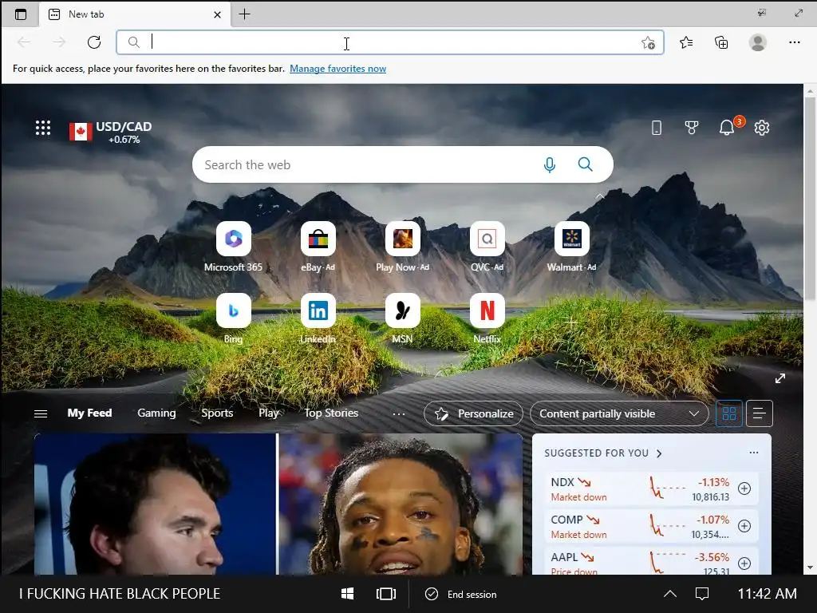Open the left news story thumbnail

[x=156, y=504]
